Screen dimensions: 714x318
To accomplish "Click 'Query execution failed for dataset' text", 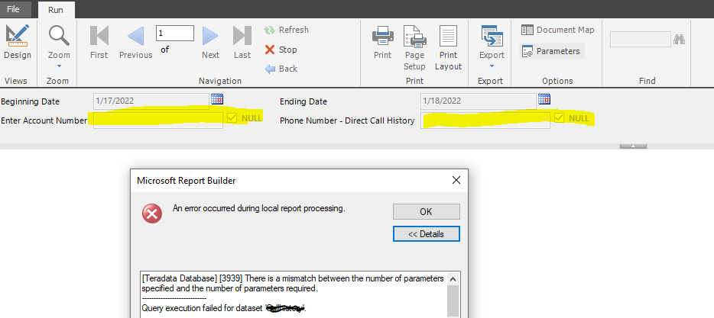I will click(x=202, y=309).
